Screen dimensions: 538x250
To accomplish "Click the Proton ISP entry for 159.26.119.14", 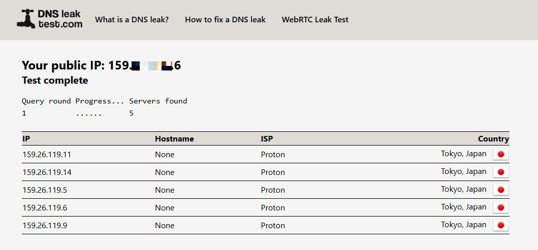I will tap(273, 172).
